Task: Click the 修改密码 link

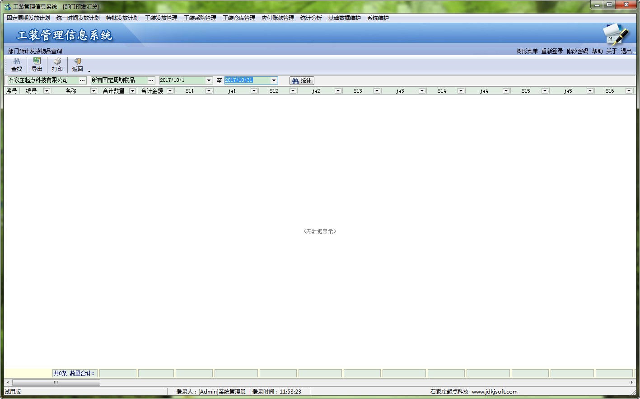Action: tap(577, 51)
